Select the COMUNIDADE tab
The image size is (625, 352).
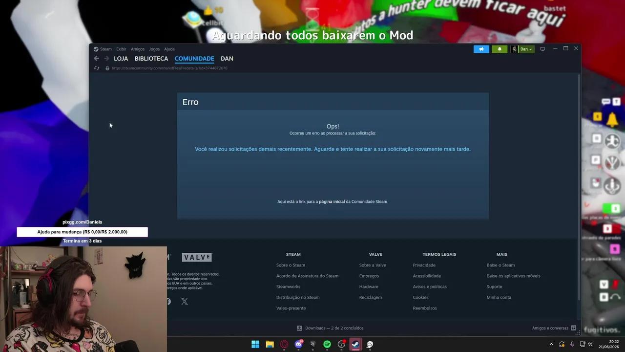(194, 59)
